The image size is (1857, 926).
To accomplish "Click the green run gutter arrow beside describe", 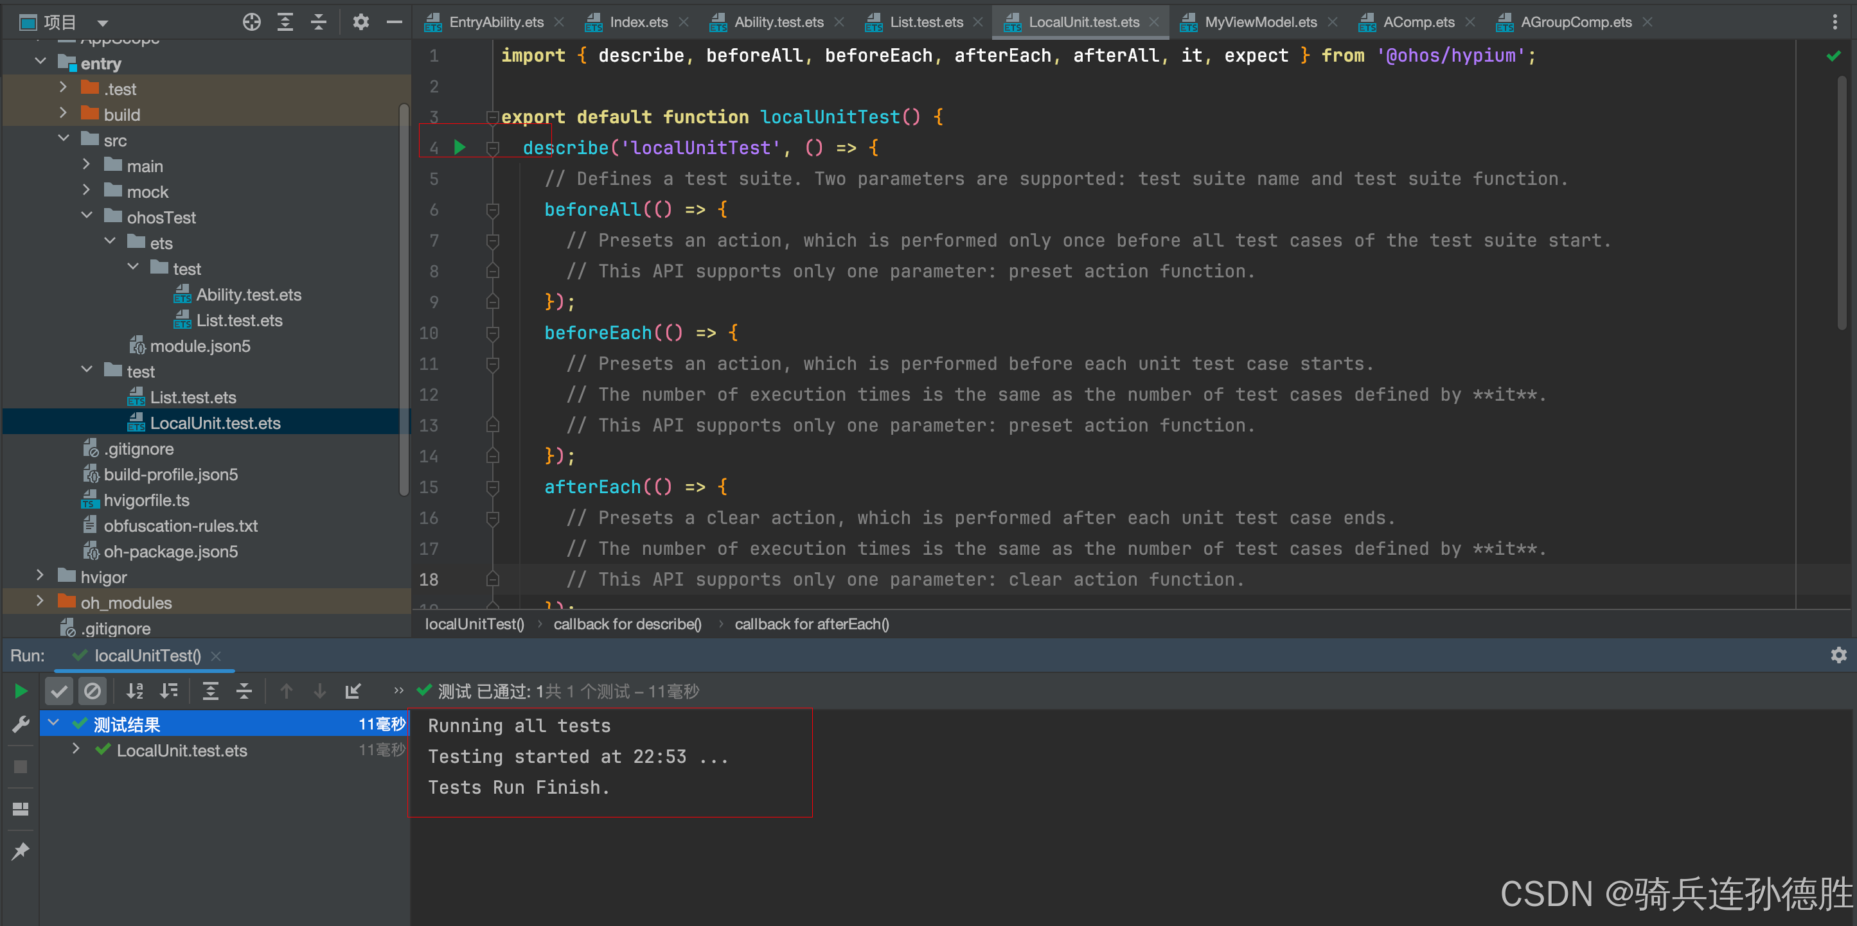I will 459,148.
